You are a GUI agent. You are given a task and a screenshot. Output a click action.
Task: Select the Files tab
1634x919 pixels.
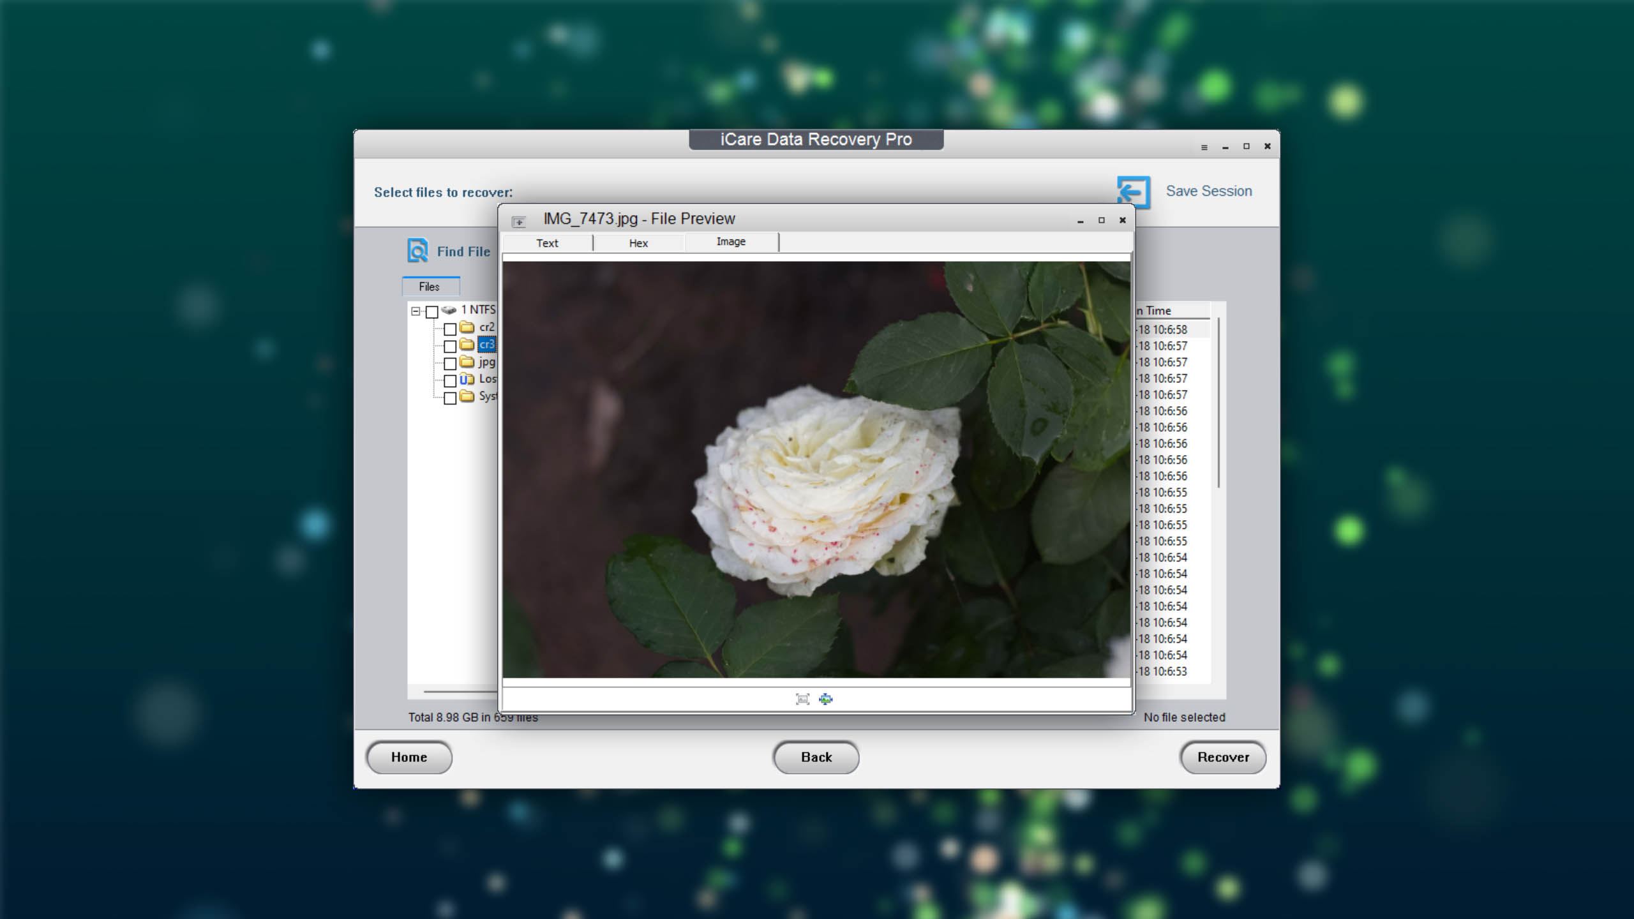pos(430,287)
